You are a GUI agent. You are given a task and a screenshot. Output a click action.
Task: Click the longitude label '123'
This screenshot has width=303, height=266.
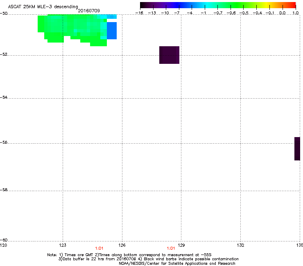pyautogui.click(x=63, y=245)
